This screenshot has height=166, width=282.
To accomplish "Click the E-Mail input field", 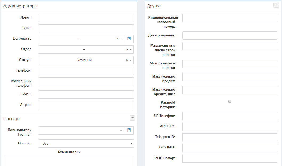I will click(x=86, y=94).
